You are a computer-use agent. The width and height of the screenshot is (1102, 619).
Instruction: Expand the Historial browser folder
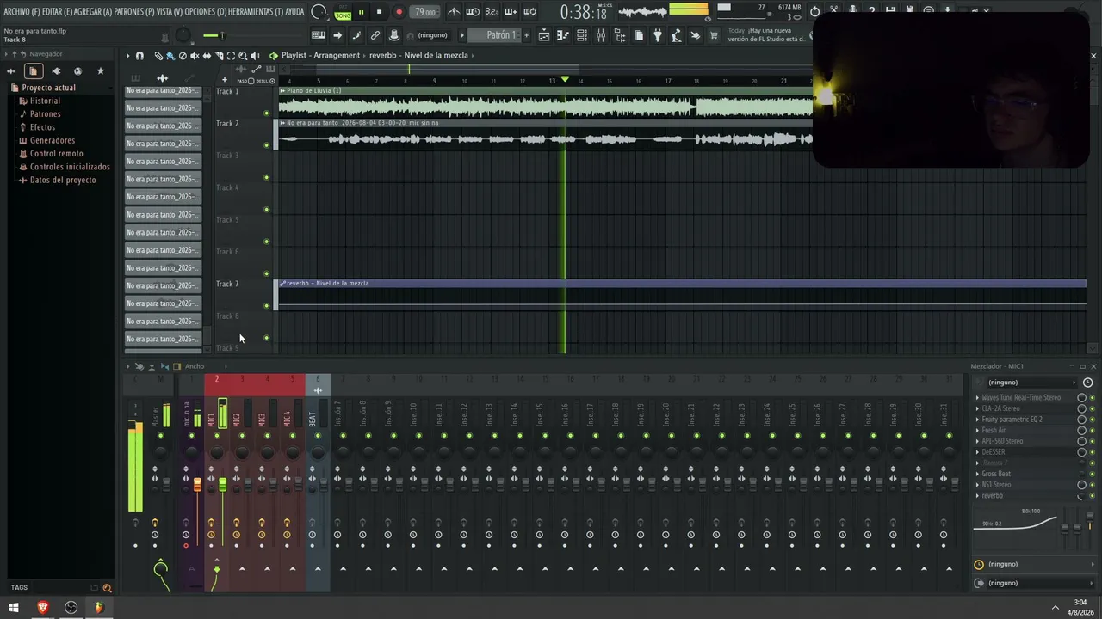click(45, 101)
